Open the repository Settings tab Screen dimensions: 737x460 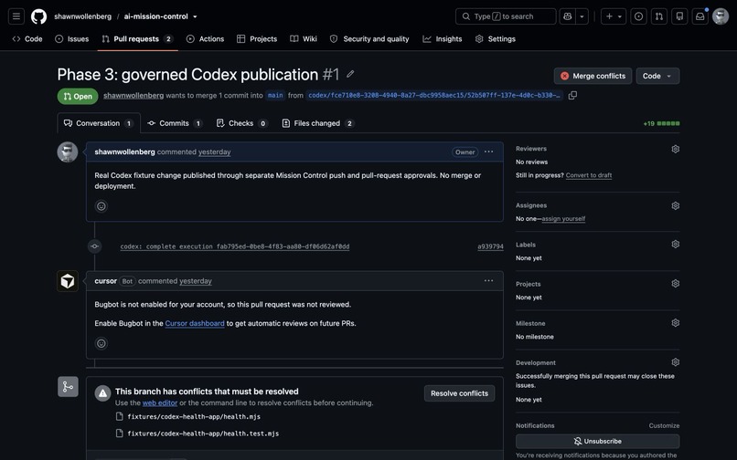[x=496, y=39]
